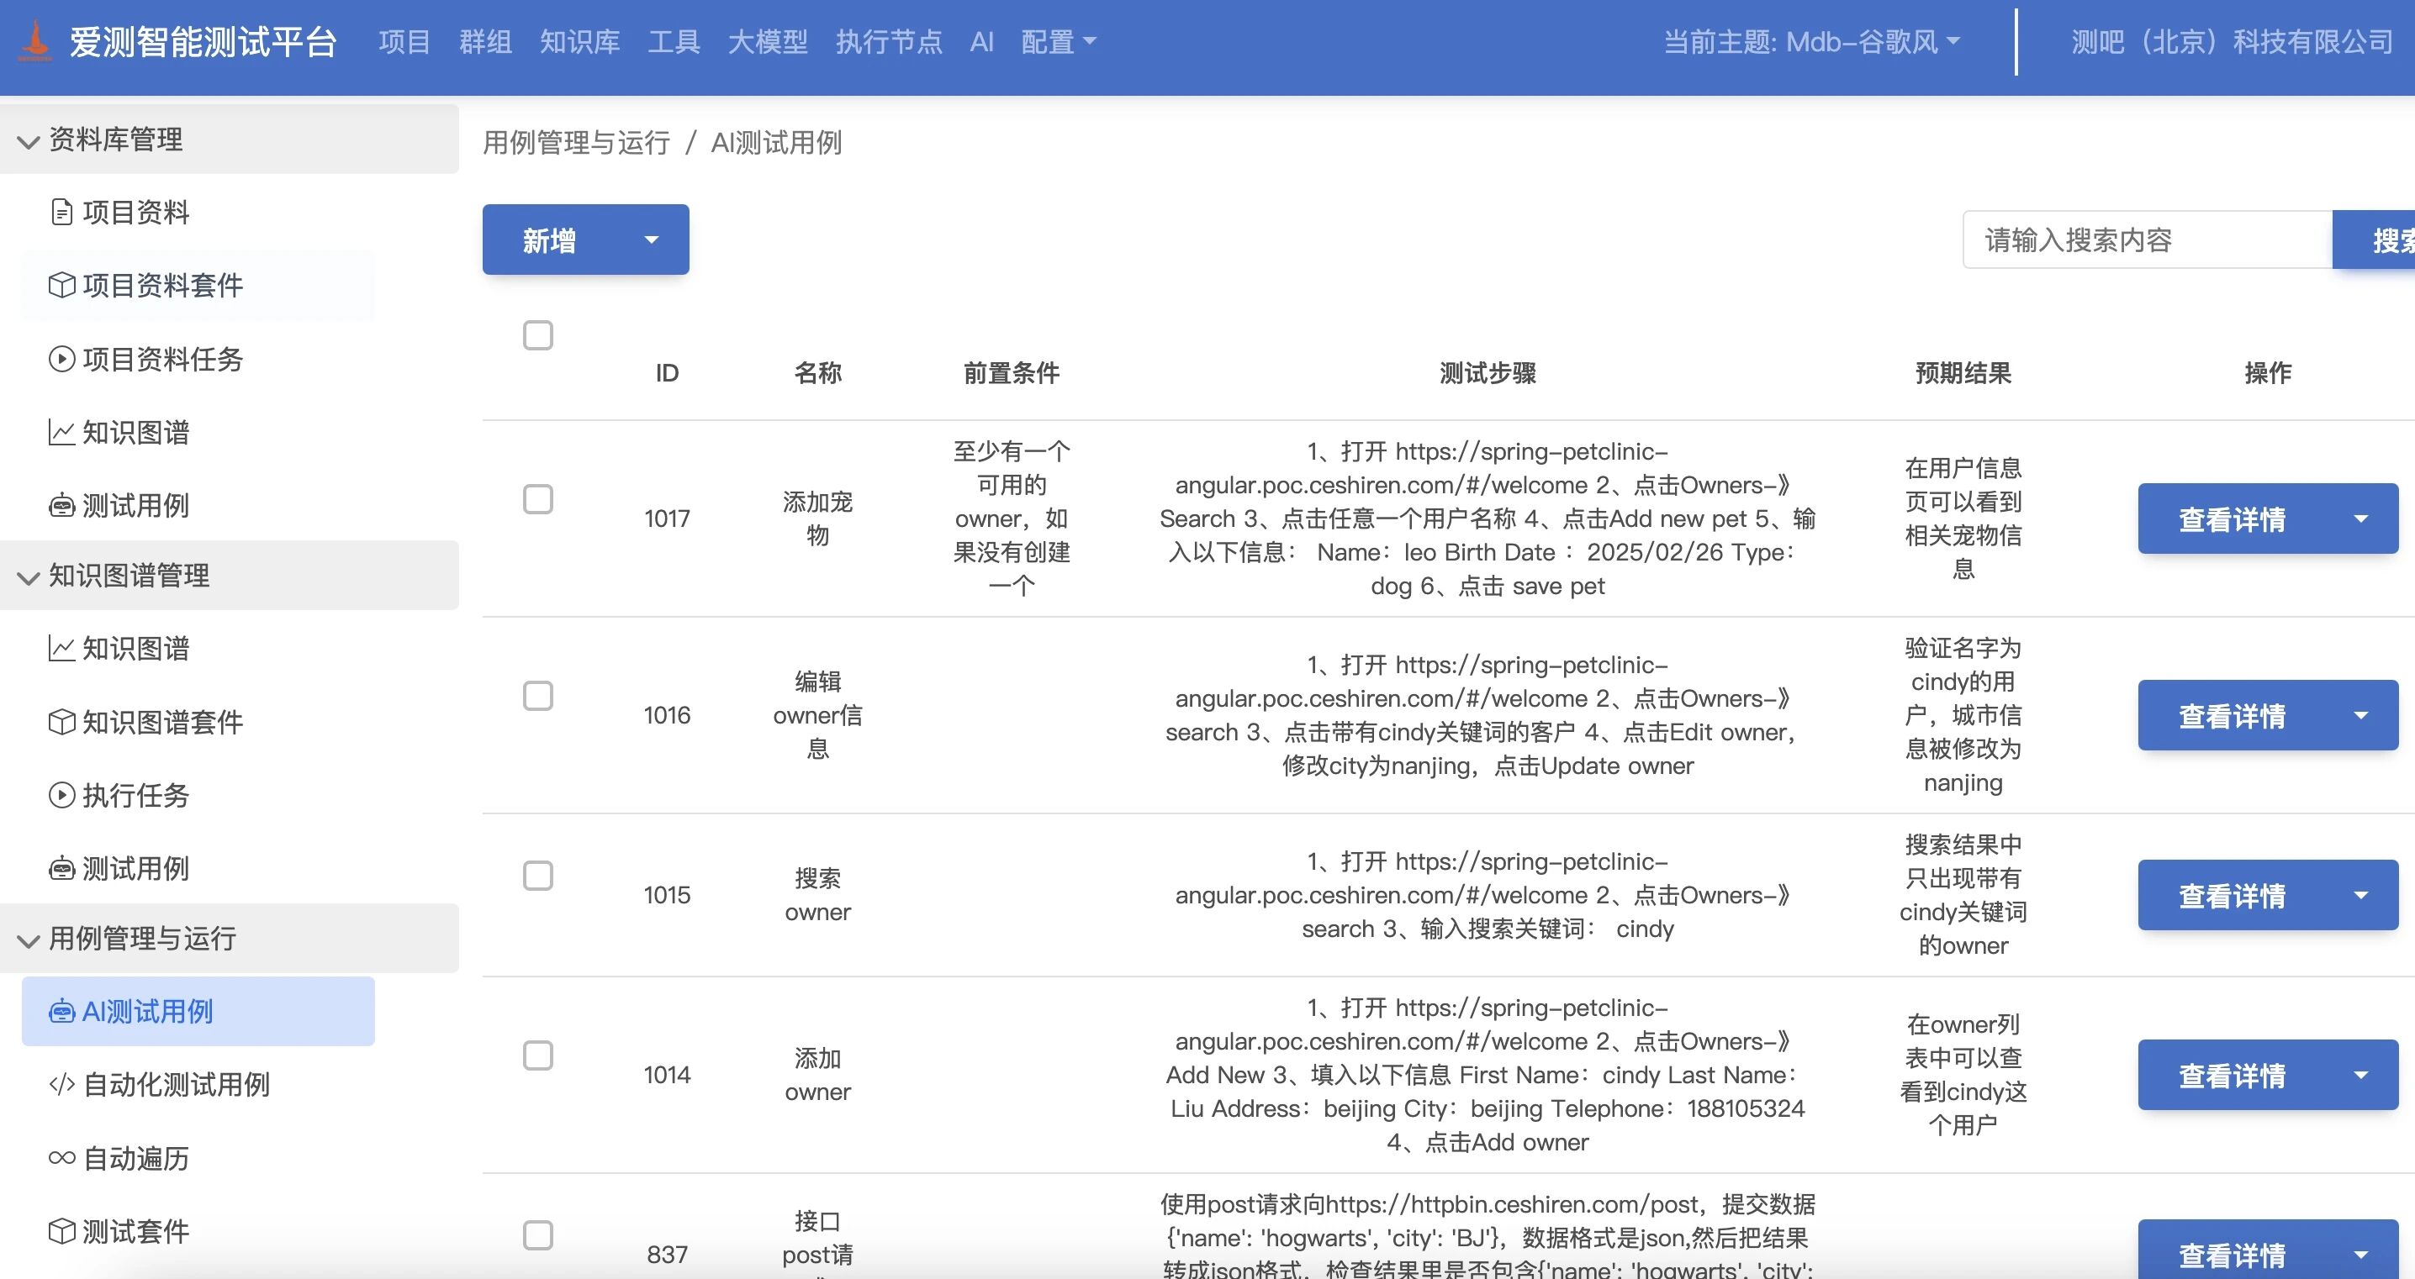Open the 当前主题 Mdb-谷歌风 theme dropdown

click(x=1810, y=41)
